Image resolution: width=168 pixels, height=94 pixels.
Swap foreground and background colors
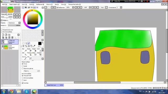click(x=43, y=43)
